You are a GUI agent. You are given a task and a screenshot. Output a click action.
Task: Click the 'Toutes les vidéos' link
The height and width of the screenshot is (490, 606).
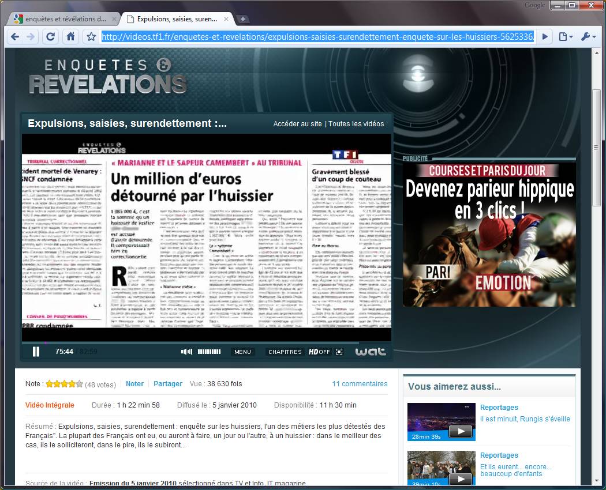pos(356,124)
